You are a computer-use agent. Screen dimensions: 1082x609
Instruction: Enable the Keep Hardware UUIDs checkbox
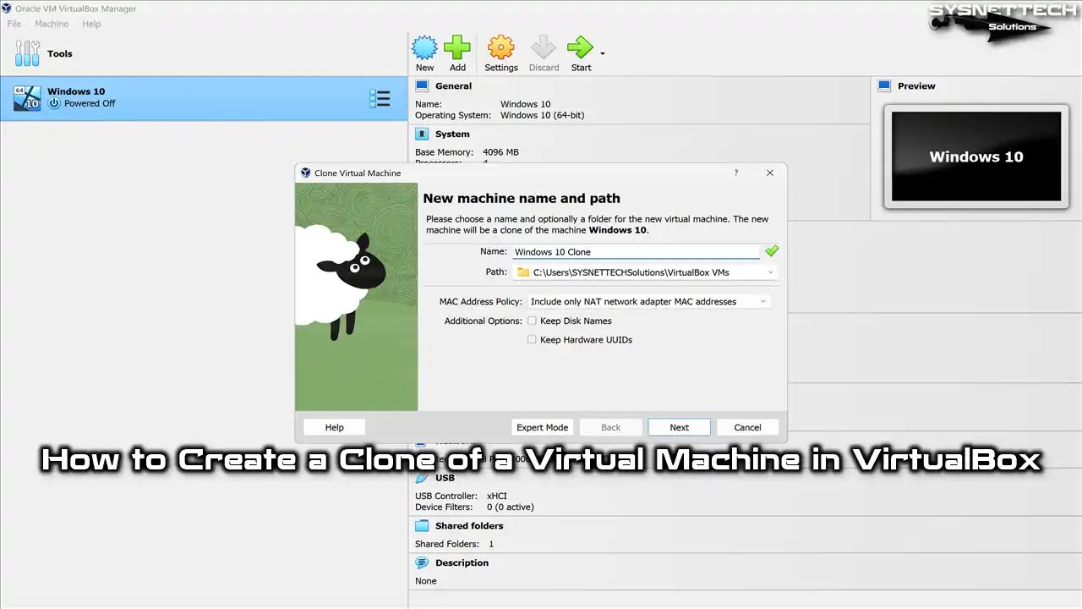tap(532, 339)
